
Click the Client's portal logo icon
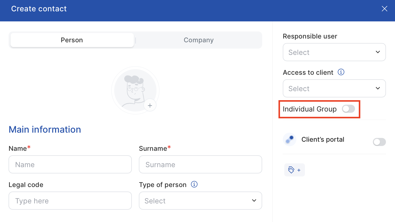[x=290, y=139]
